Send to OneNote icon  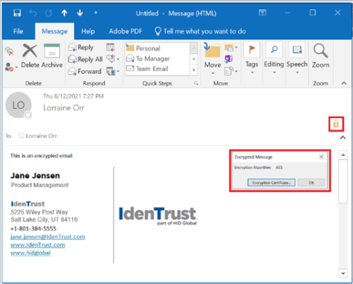point(229,58)
